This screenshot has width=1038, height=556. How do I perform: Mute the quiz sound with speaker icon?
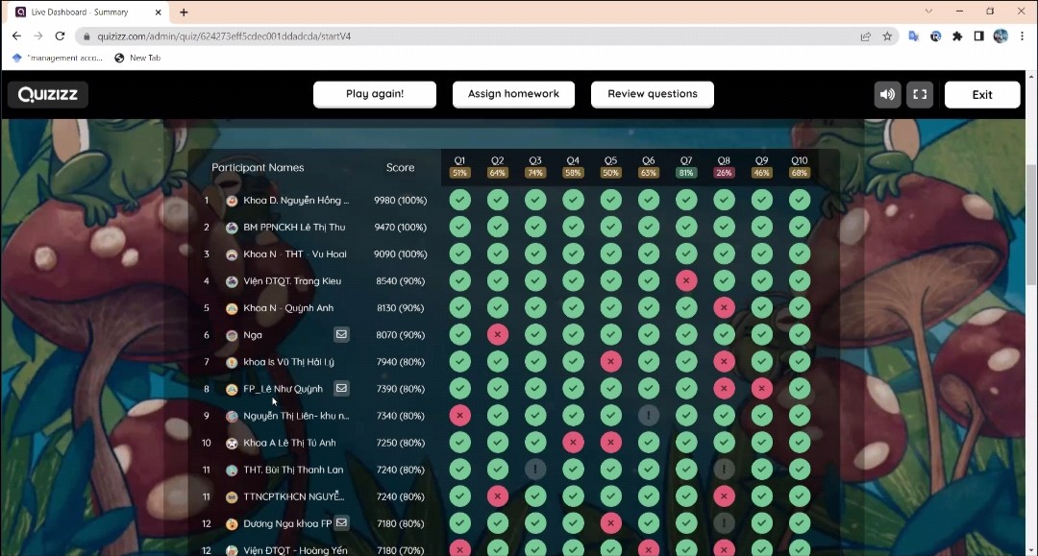887,94
